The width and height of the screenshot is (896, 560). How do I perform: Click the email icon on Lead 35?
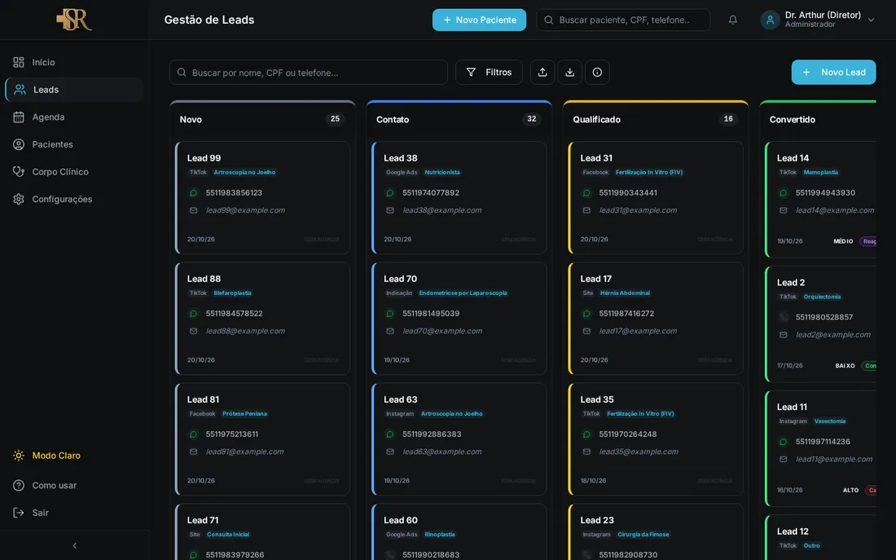click(x=586, y=452)
